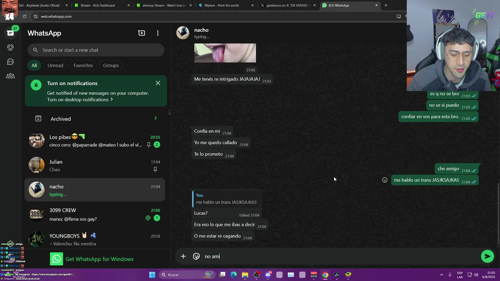Open Google Chrome from the taskbar
This screenshot has width=500, height=281.
pos(325,275)
